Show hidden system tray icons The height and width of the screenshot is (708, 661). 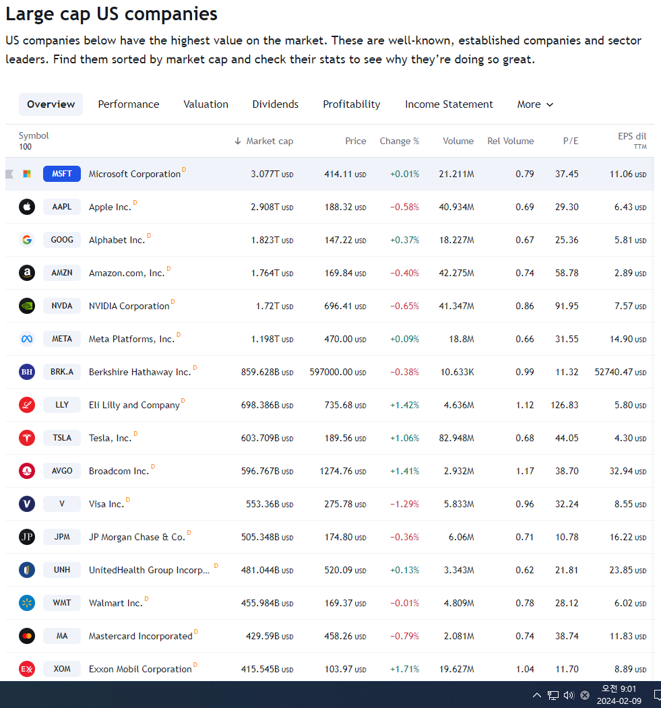tap(537, 695)
